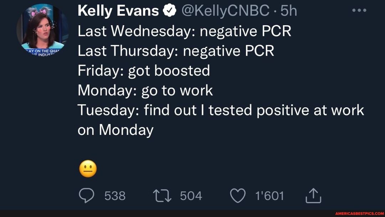Open the share icon on the tweet

(x=313, y=195)
